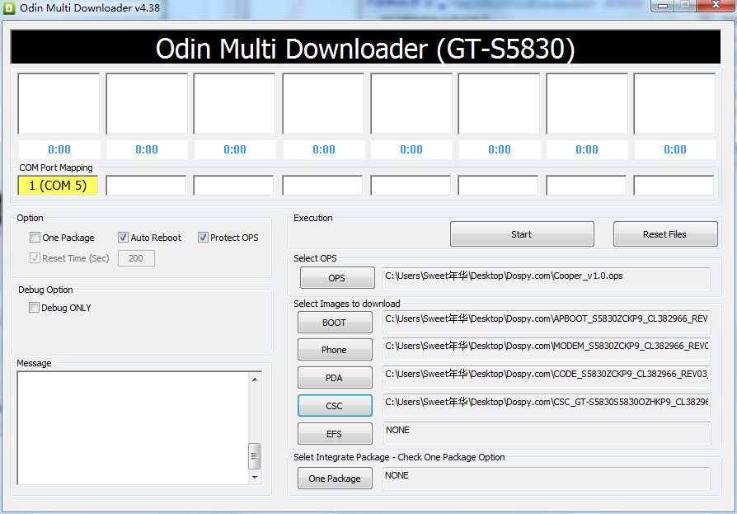This screenshot has height=514, width=737.
Task: Click the COM Port Mapping label
Action: click(56, 167)
